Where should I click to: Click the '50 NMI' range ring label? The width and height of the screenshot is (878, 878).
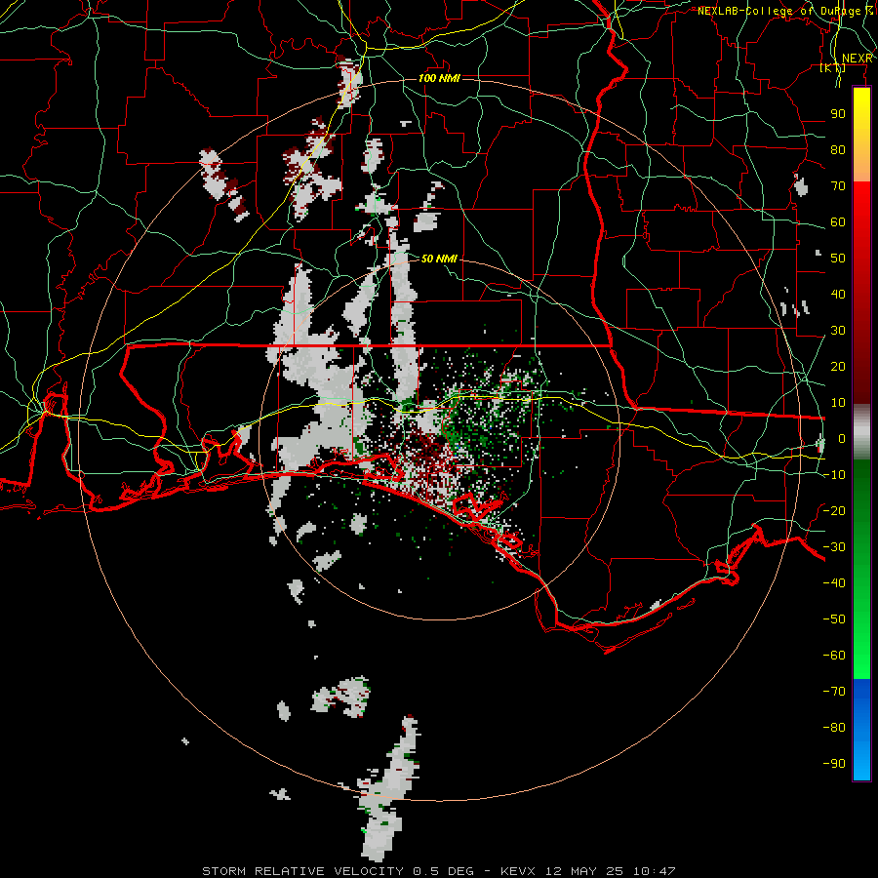coord(439,259)
